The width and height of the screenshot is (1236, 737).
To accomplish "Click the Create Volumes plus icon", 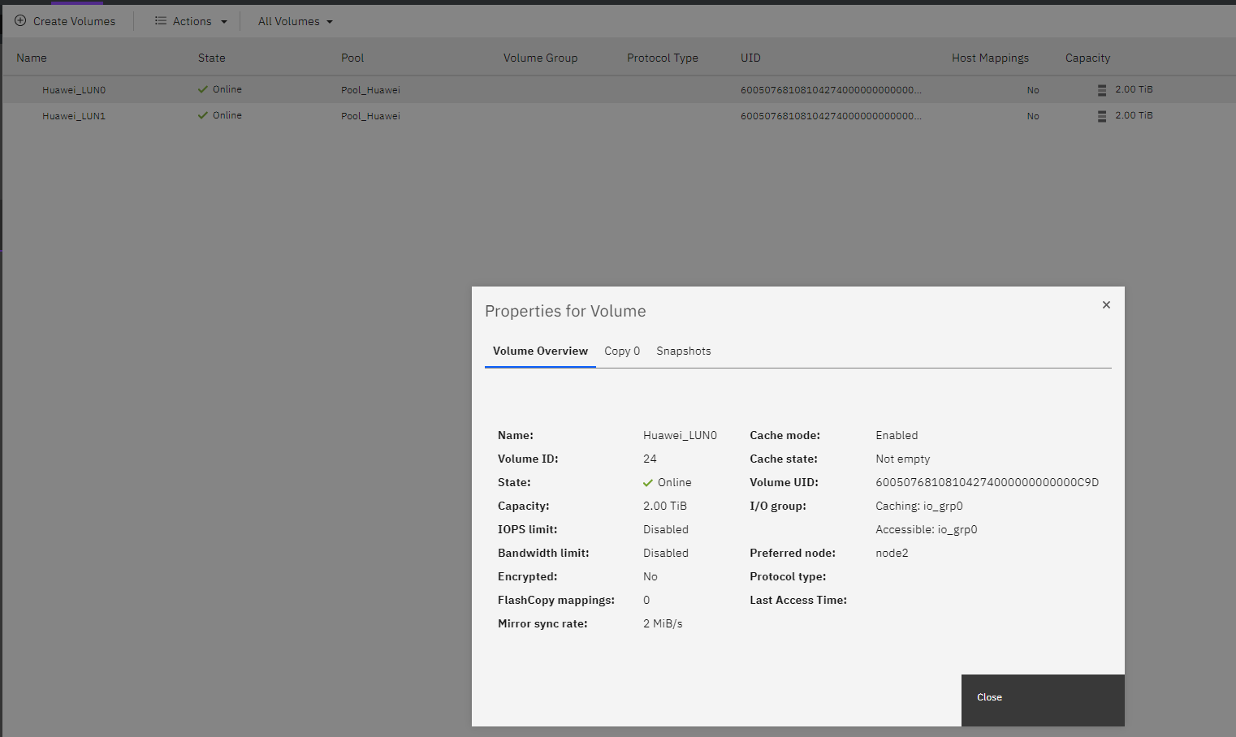I will coord(20,21).
